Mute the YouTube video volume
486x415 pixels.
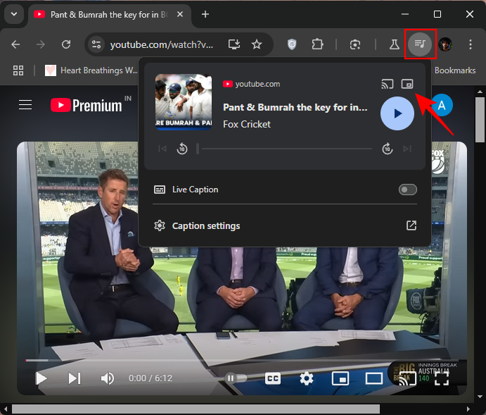pos(107,378)
